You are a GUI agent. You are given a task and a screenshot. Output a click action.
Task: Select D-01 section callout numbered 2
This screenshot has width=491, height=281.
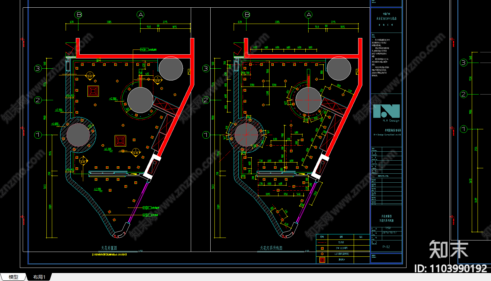coord(83,161)
